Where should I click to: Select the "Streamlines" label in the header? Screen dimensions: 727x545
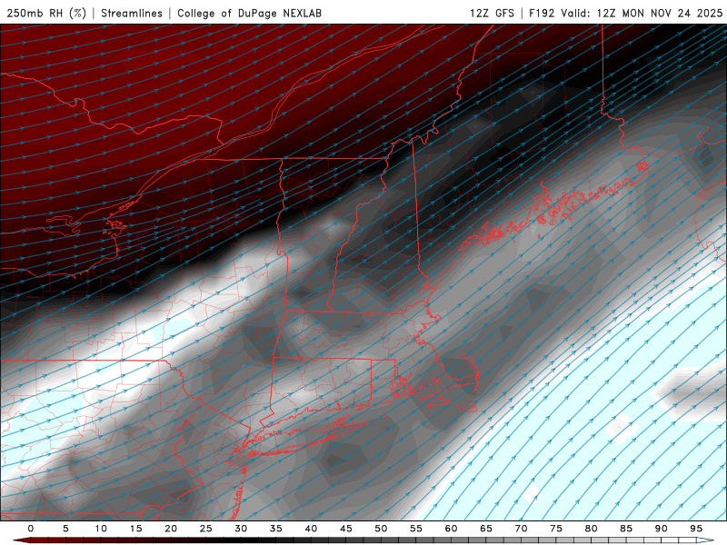pyautogui.click(x=132, y=13)
